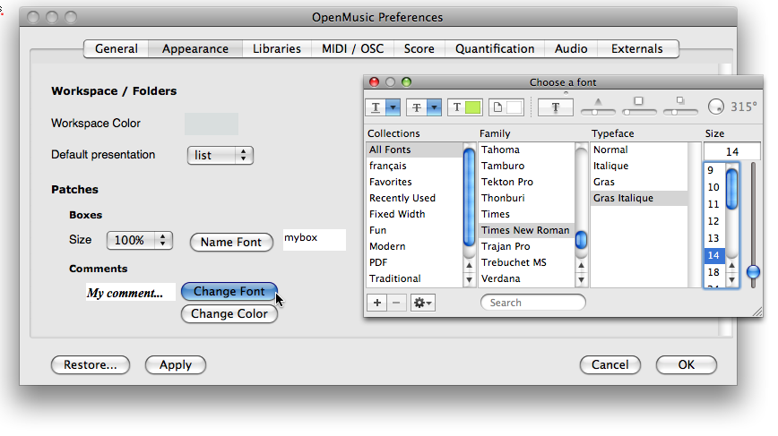Select the Italique typeface

pos(638,166)
